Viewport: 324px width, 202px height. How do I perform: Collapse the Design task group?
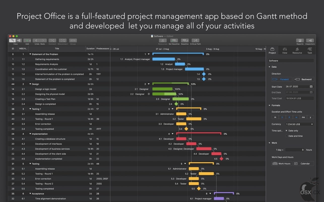pos(30,84)
